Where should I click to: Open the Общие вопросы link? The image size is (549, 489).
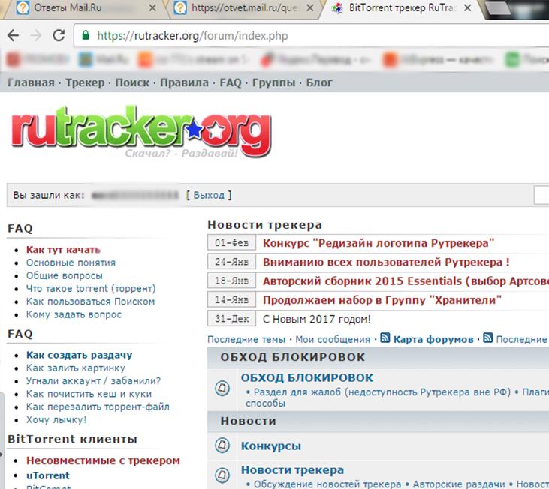65,275
